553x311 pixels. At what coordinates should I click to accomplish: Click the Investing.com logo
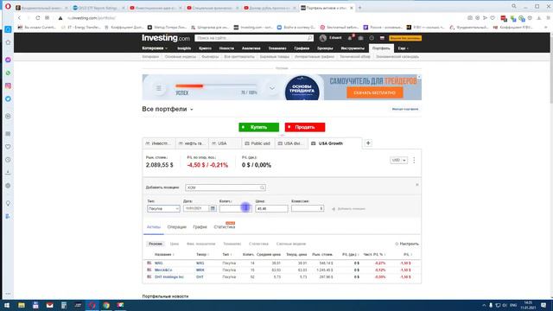166,38
